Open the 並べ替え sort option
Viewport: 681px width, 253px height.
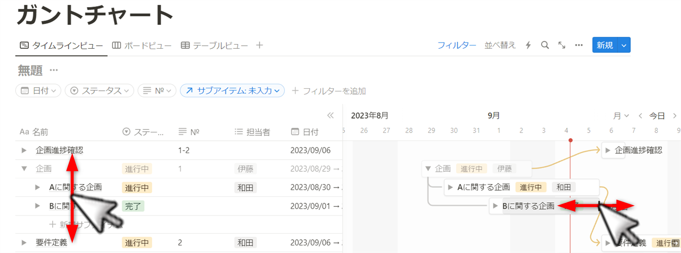[500, 45]
